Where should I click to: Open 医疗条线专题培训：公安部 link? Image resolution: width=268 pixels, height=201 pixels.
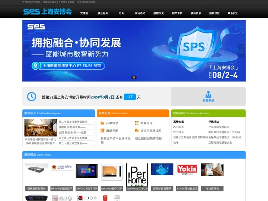224,132
